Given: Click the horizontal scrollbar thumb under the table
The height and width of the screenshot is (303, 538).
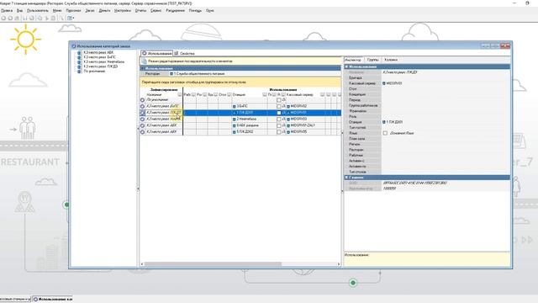Looking at the screenshot, I should point(213,264).
